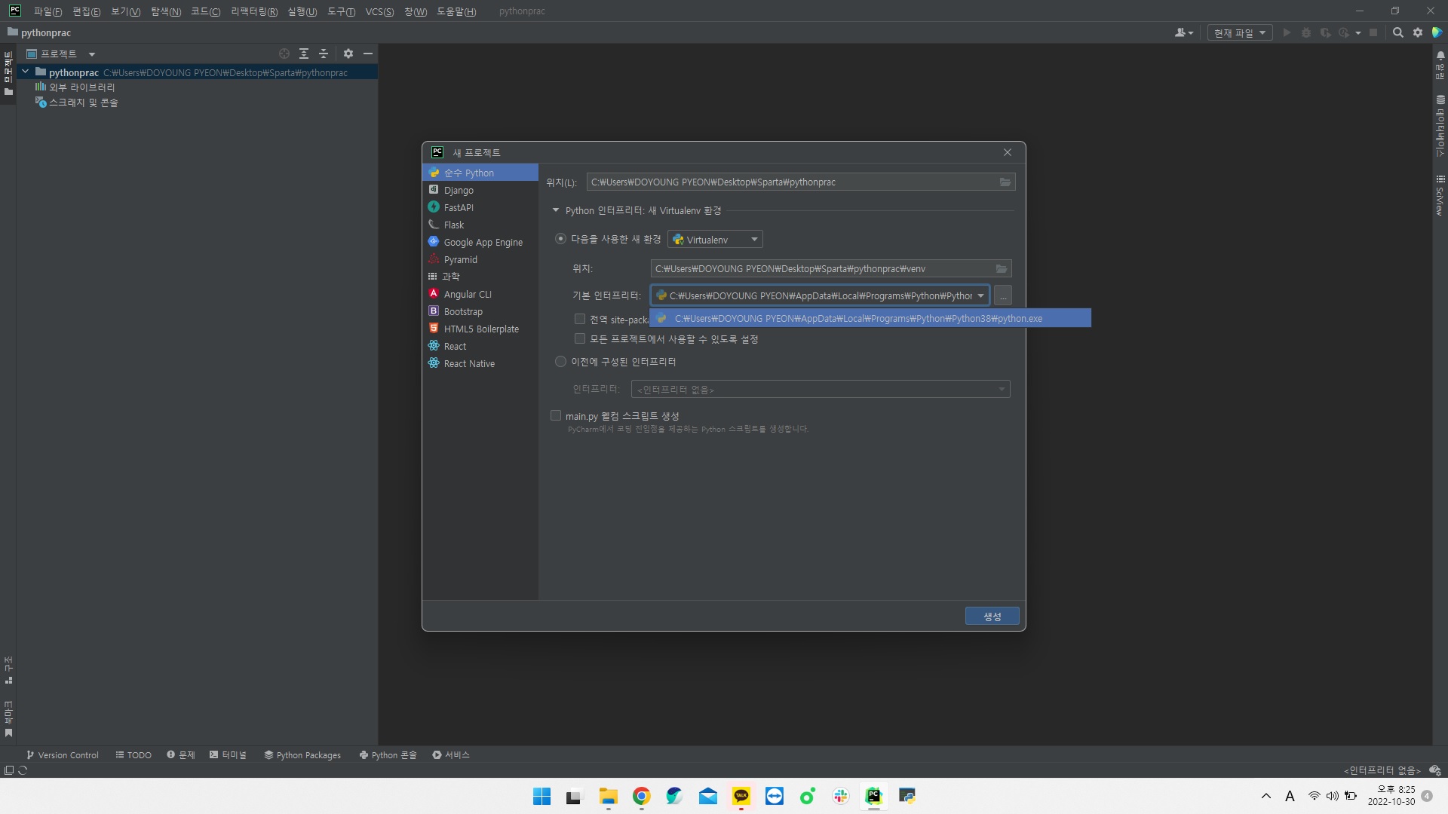The height and width of the screenshot is (814, 1448).
Task: Open the Python 콘솔 tool window
Action: click(388, 755)
